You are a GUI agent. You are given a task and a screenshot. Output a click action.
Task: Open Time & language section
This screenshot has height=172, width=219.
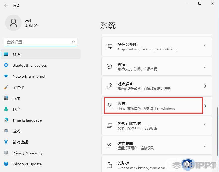click(41, 120)
